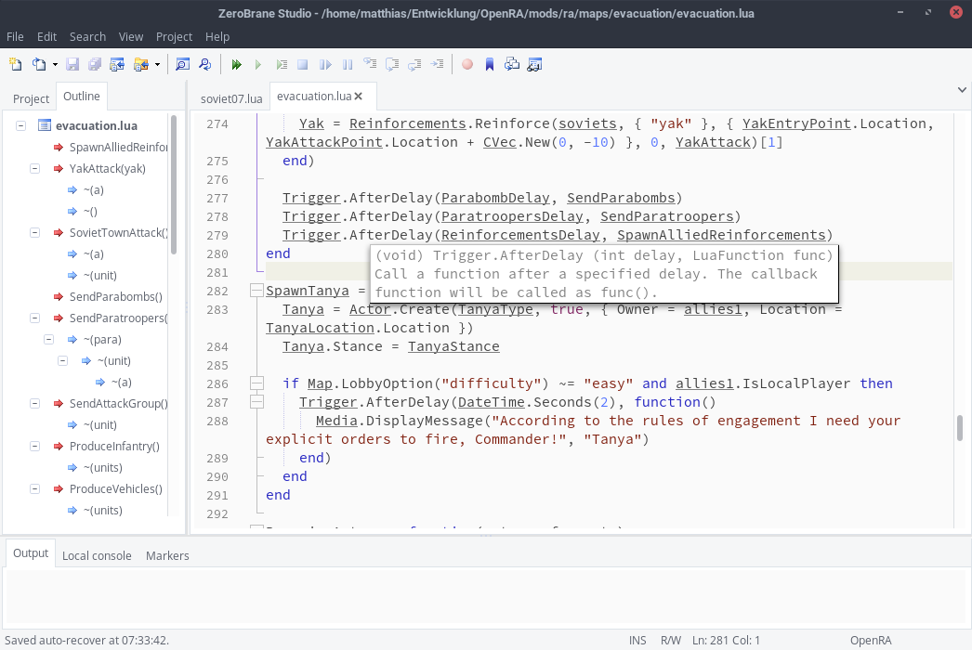
Task: Toggle a breakpoint using the red dot icon
Action: pos(466,64)
